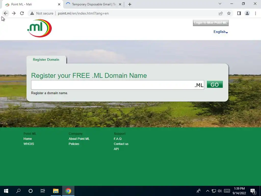Focus the .ML domain name input field
Screen dimensions: 261x196
[118, 85]
